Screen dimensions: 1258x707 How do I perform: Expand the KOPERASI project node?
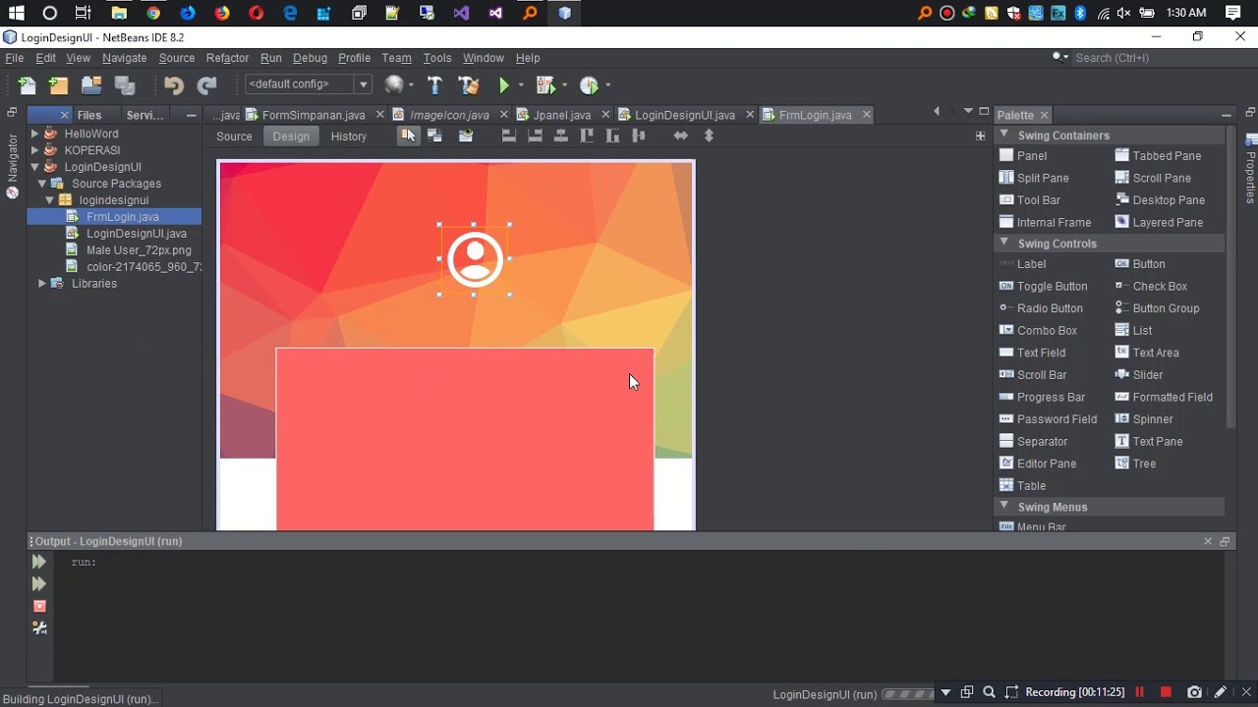click(x=34, y=150)
